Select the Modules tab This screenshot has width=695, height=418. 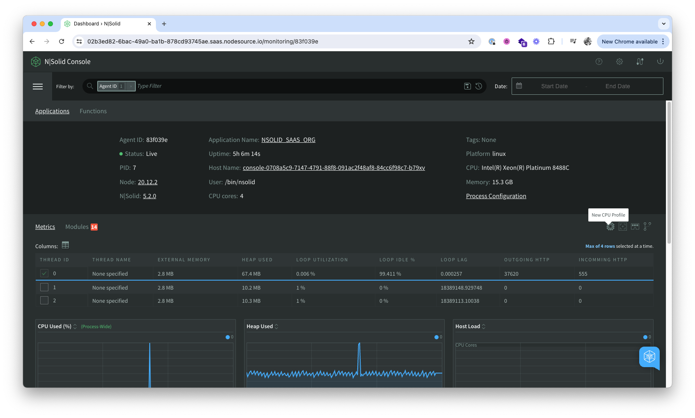coord(77,227)
